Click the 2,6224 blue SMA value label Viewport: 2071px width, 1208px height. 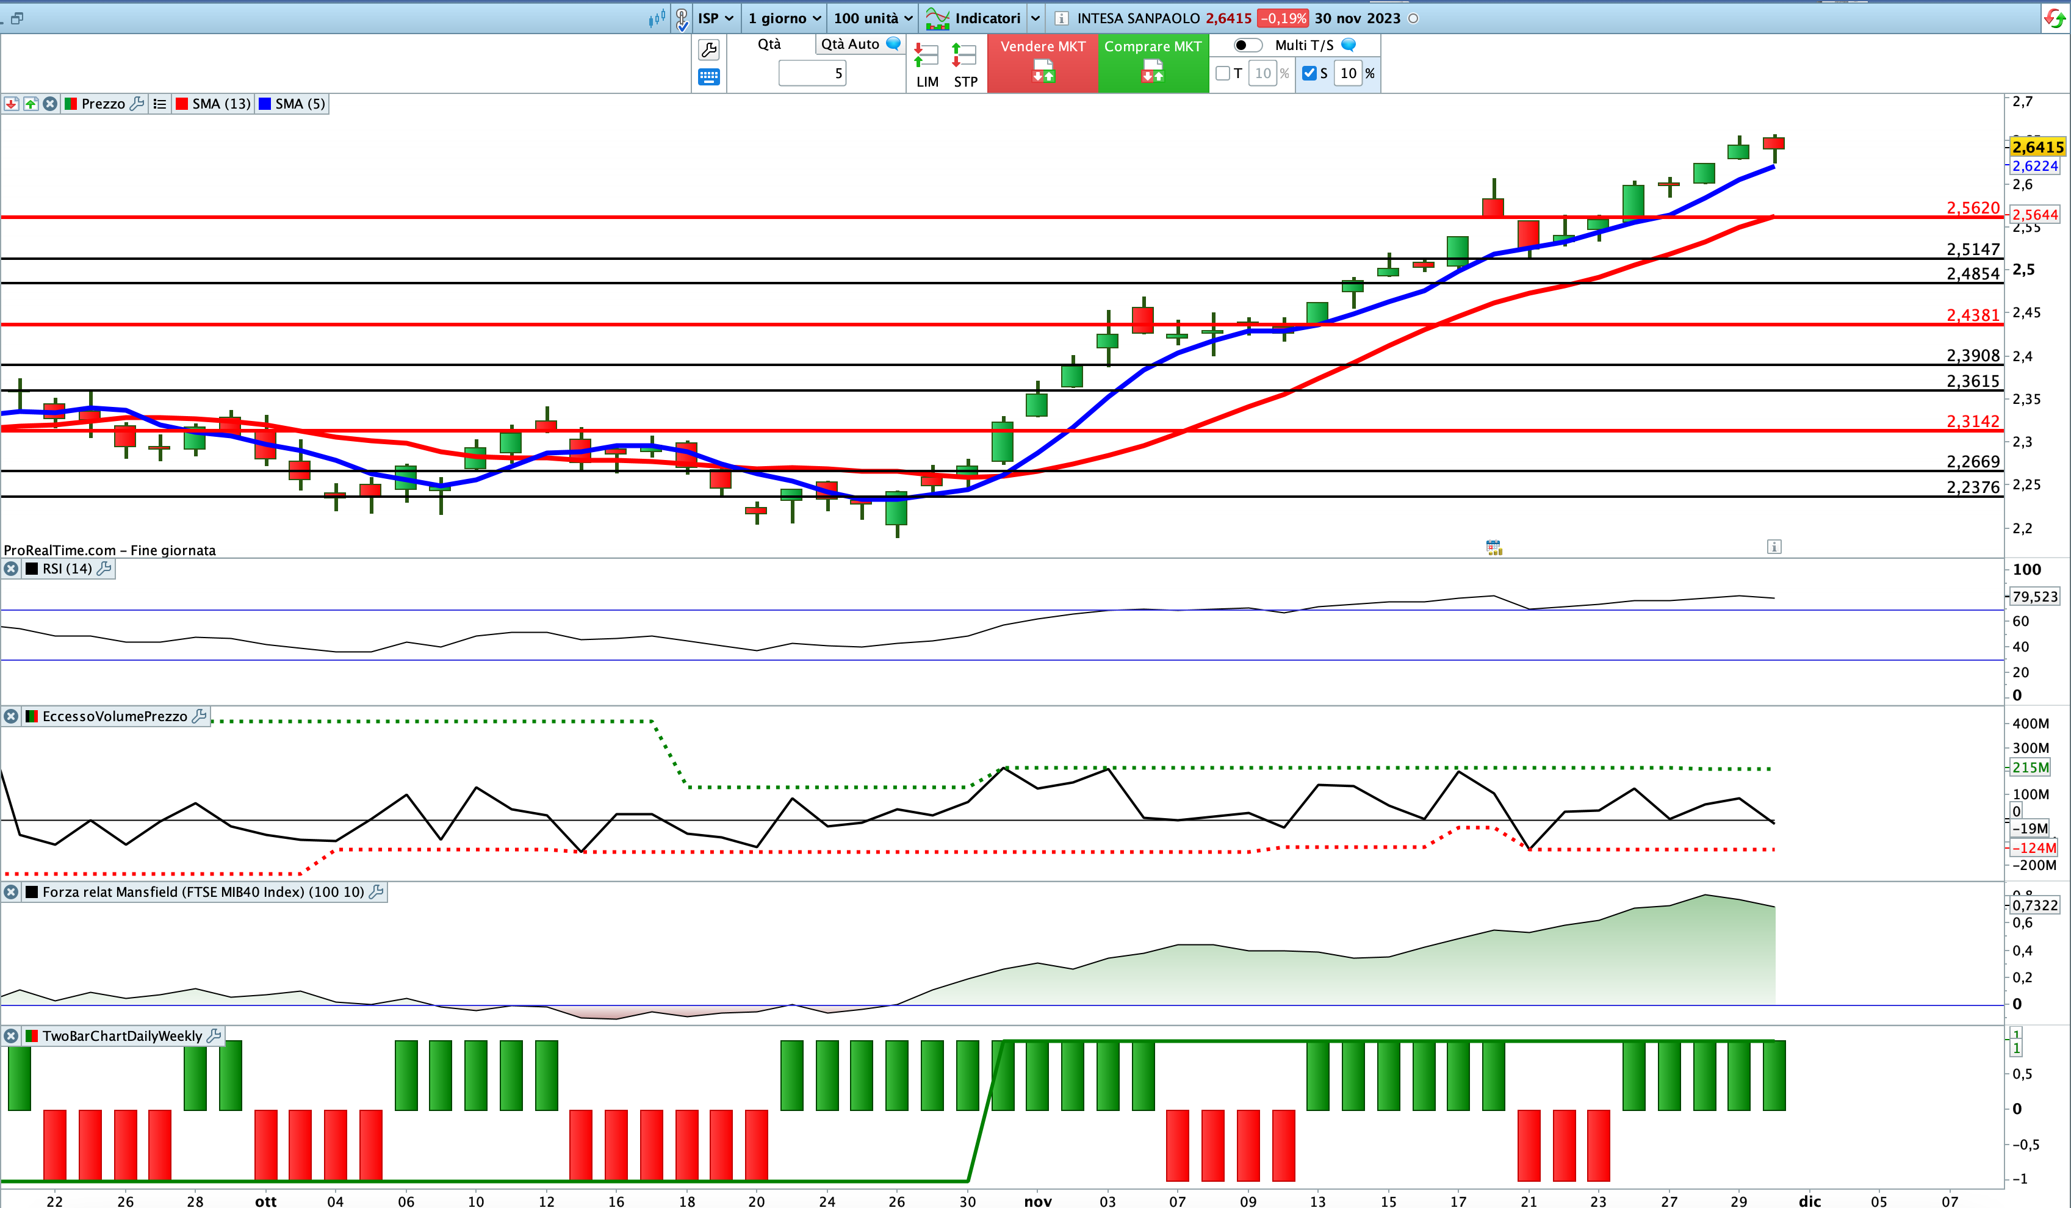point(2035,166)
